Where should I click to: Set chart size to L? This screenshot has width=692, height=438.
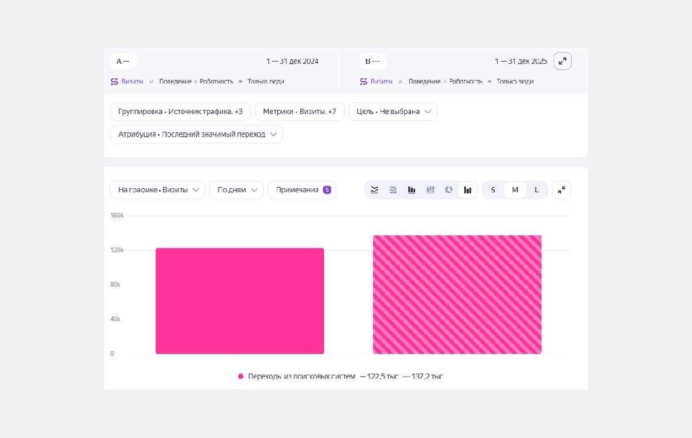[537, 190]
